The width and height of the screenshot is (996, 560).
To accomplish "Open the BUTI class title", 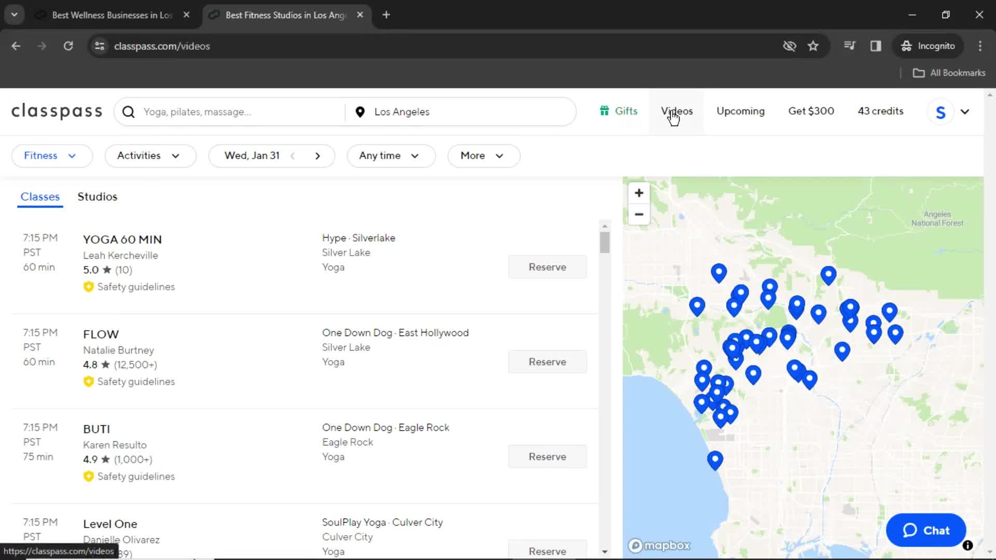I will pyautogui.click(x=96, y=429).
